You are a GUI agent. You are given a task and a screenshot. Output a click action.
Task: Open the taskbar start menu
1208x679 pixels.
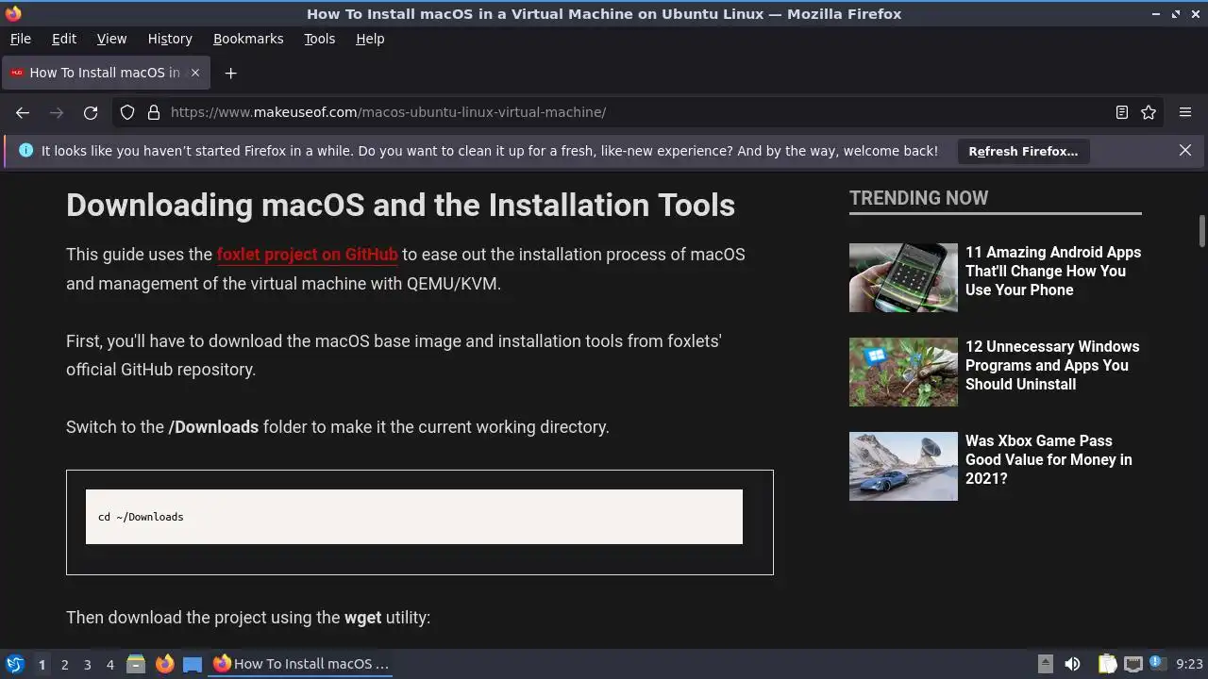tap(15, 664)
